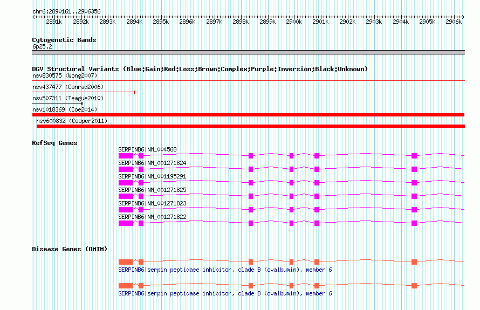
Task: Click the 6p25.2 band label
Action: pyautogui.click(x=42, y=46)
